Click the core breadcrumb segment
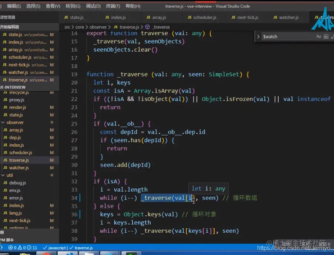 80,27
